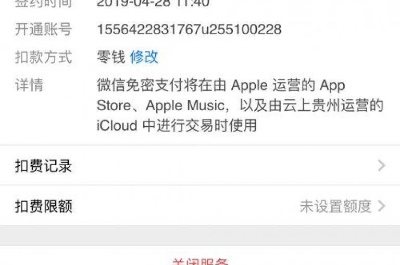Open the 扣费记录 row
Viewport: 400px width, 265px height.
coord(200,165)
